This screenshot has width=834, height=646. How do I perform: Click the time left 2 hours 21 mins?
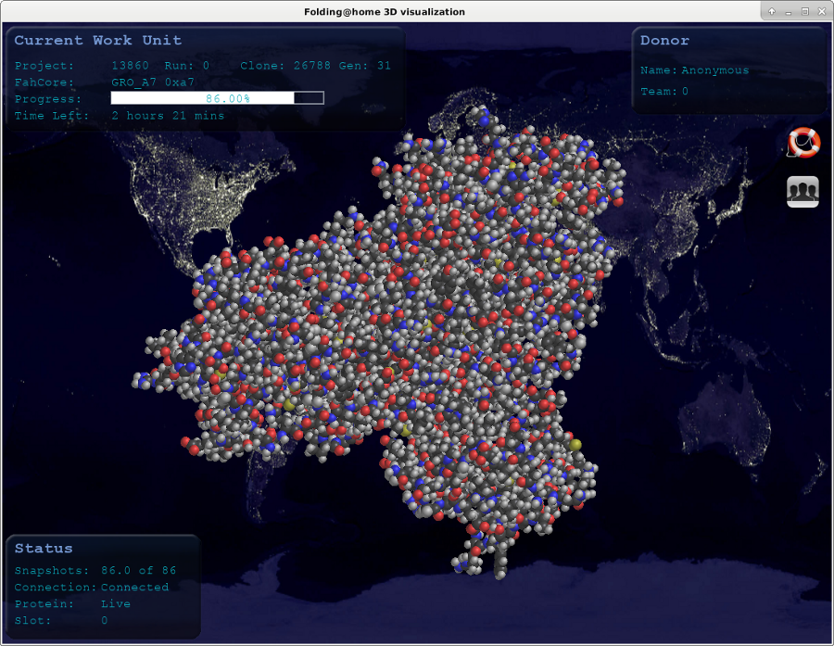tap(168, 116)
